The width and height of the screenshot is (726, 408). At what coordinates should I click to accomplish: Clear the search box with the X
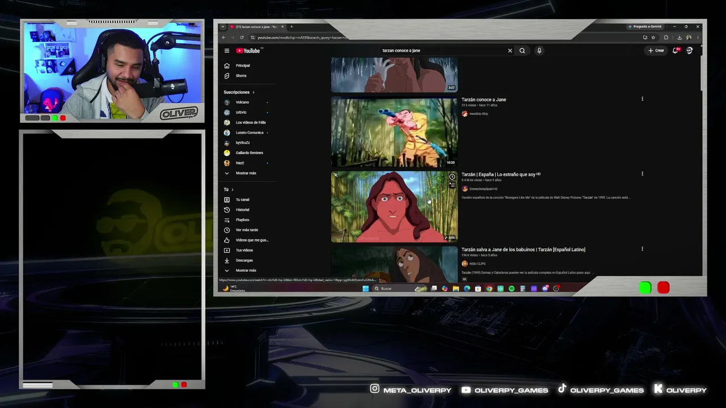coord(510,50)
